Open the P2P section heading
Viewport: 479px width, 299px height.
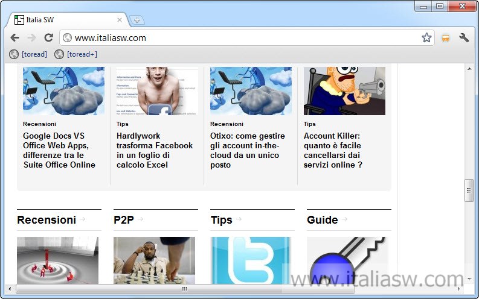(124, 220)
